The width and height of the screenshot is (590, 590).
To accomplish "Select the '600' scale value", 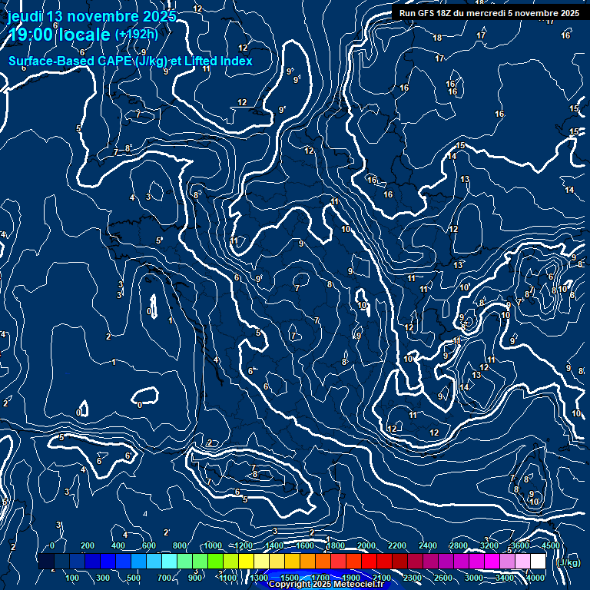I will [x=148, y=545].
